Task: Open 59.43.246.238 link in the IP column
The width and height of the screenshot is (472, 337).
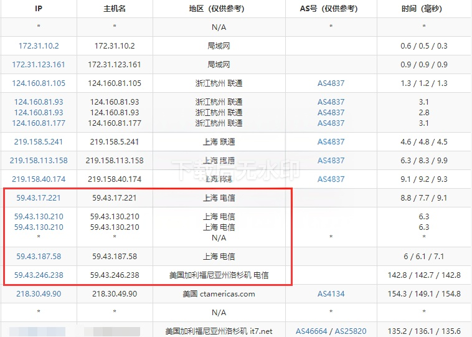Action: [39, 275]
